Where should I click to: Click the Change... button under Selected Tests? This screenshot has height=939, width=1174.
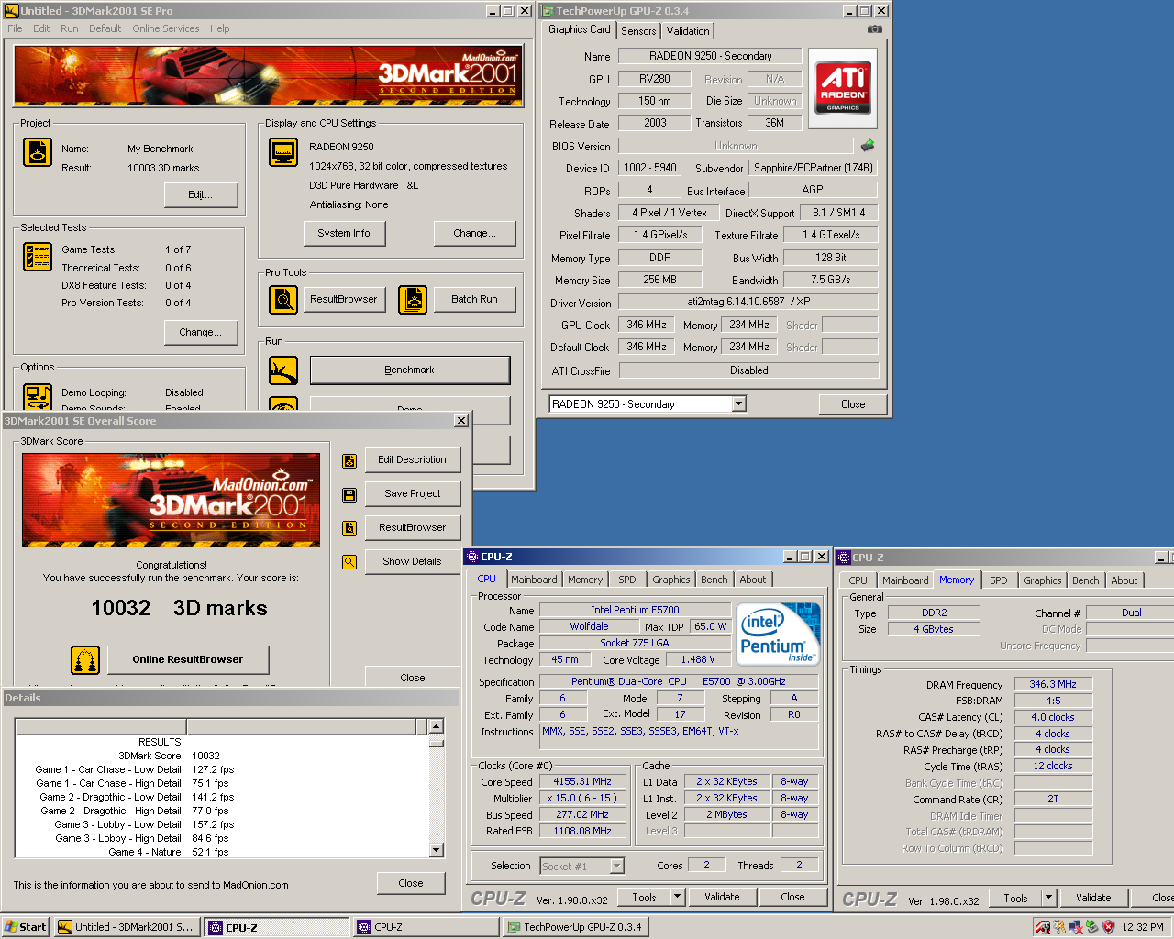(201, 333)
